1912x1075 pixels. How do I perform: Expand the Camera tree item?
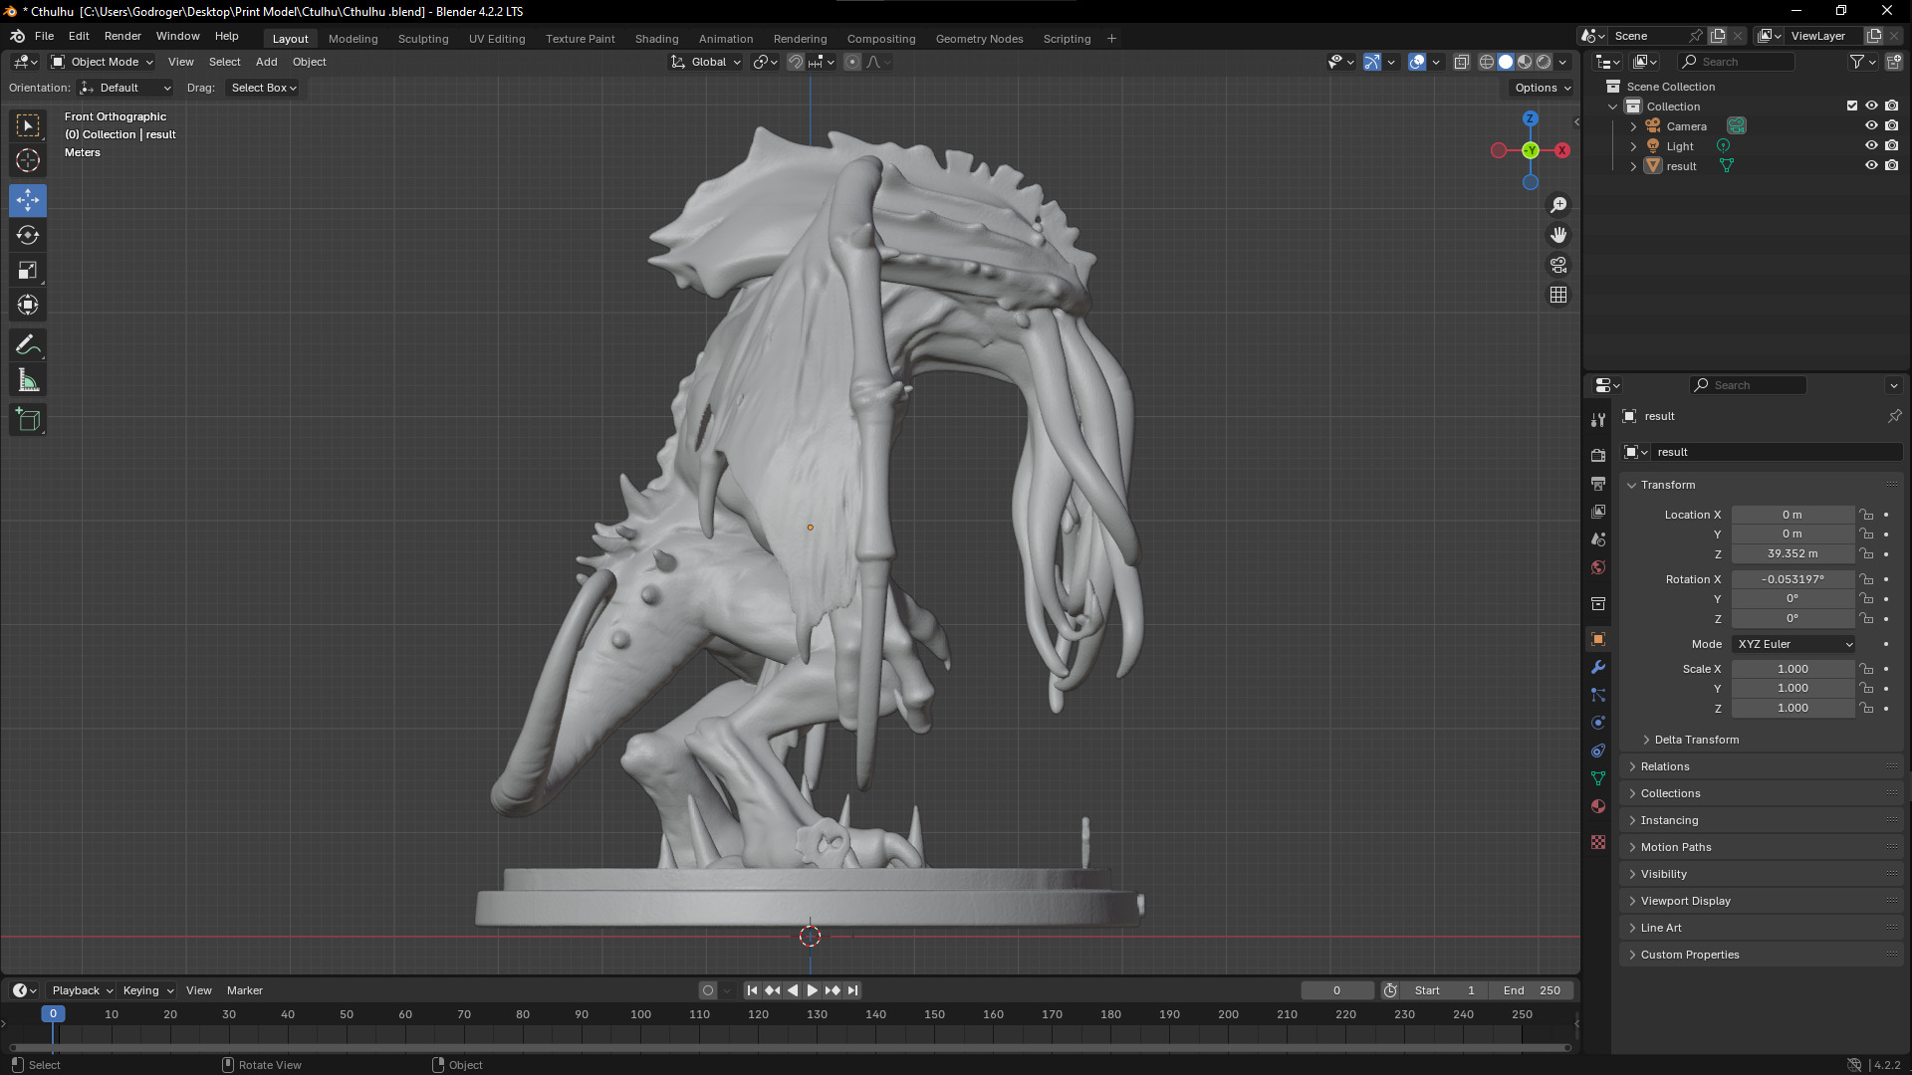tap(1633, 126)
